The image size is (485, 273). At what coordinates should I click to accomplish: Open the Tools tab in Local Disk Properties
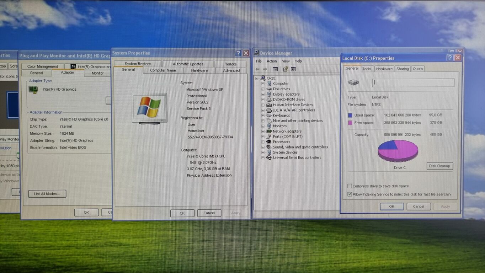367,69
